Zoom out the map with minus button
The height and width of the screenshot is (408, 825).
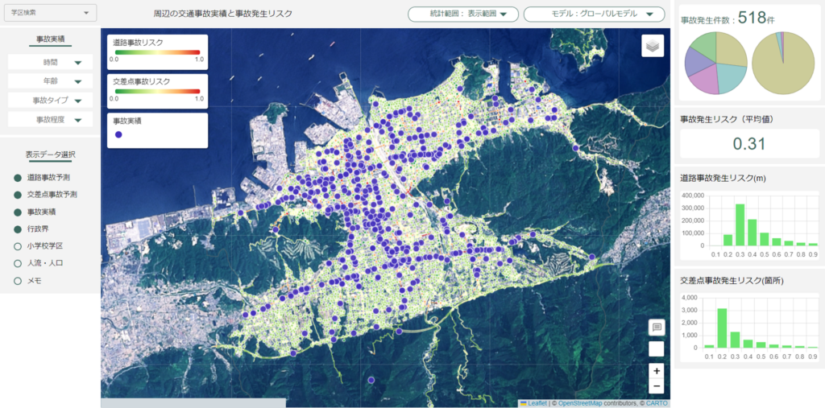(x=656, y=386)
